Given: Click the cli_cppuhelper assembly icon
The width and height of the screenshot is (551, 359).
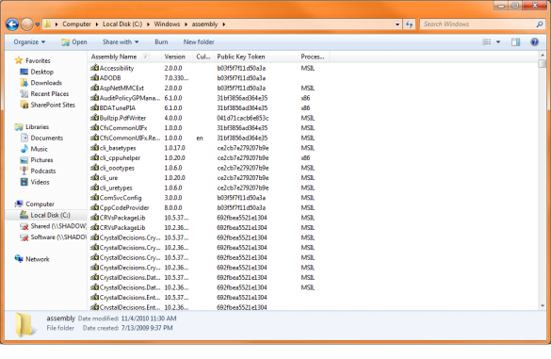Looking at the screenshot, I should [94, 157].
